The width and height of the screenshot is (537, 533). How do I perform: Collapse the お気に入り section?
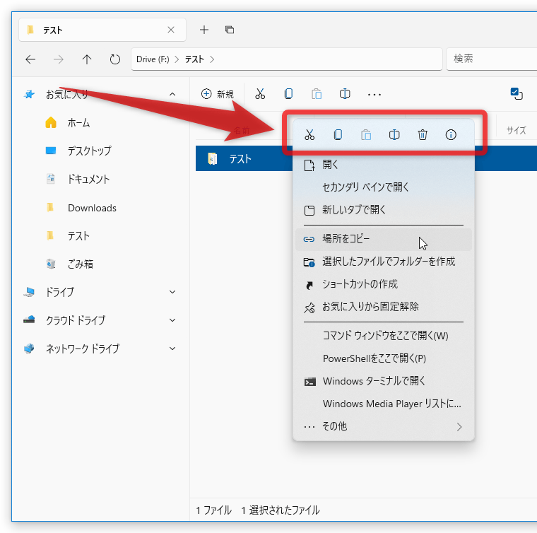click(172, 94)
